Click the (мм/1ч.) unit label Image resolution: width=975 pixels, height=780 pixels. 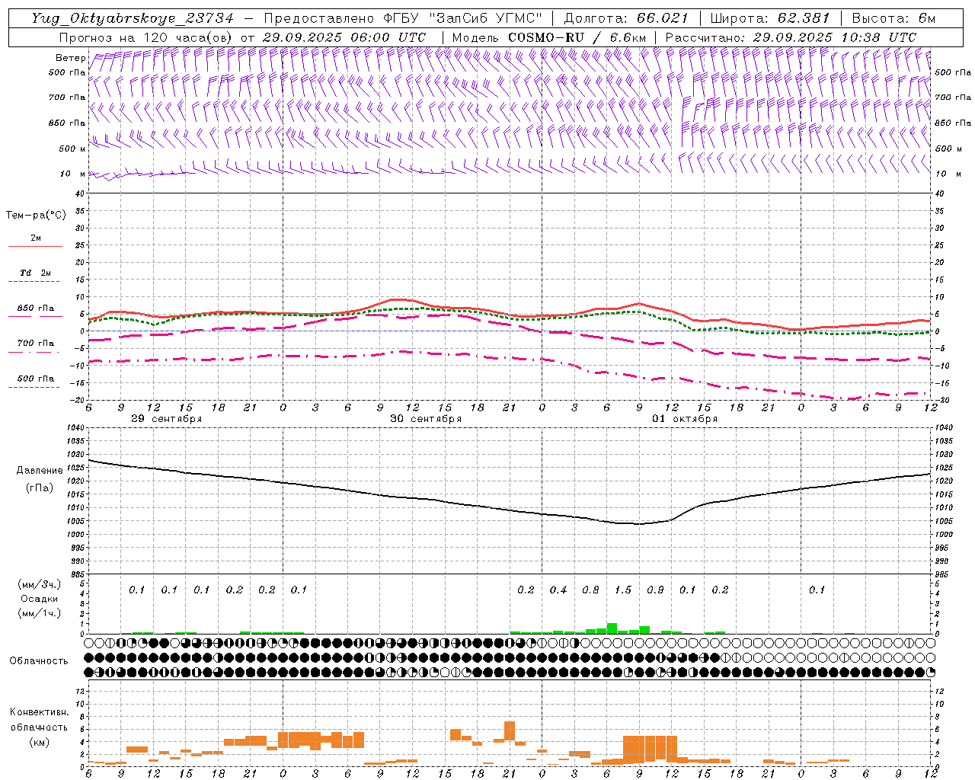(x=39, y=613)
